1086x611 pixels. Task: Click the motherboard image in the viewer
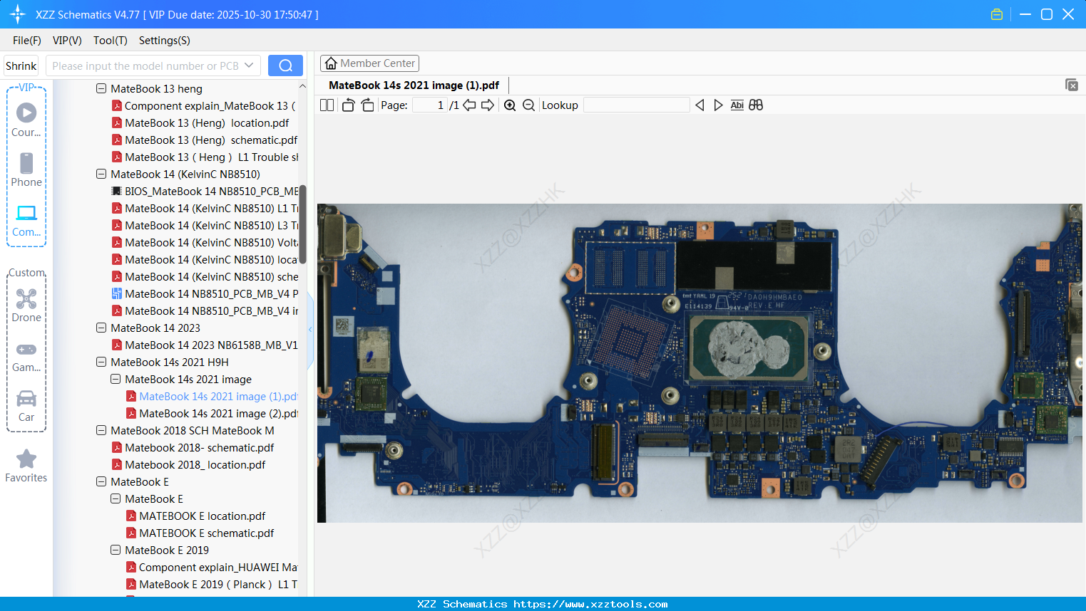[x=700, y=363]
